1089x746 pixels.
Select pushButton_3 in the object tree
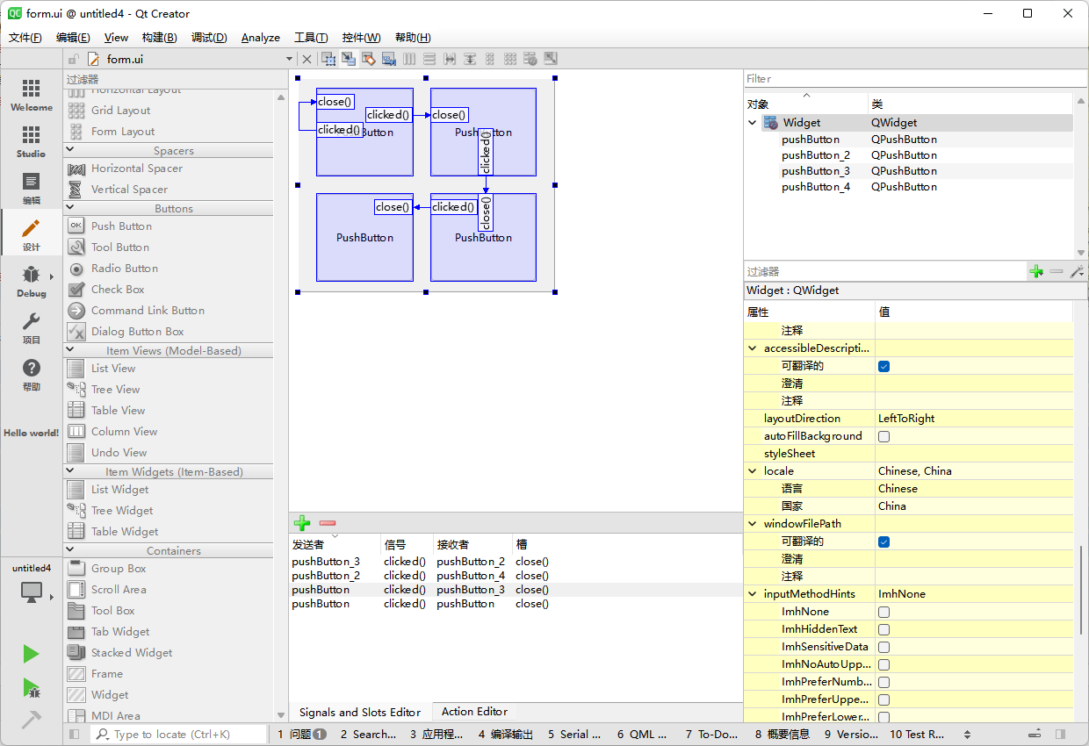pyautogui.click(x=816, y=171)
